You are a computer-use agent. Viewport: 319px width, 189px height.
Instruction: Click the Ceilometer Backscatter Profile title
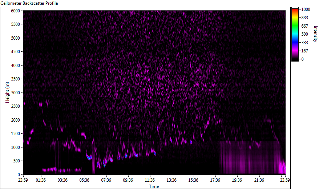tap(29, 3)
